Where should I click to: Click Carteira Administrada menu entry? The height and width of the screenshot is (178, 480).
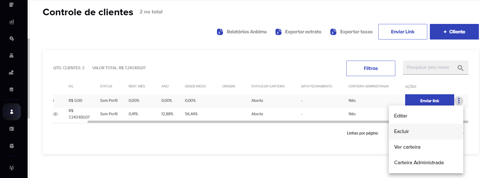[x=419, y=163]
